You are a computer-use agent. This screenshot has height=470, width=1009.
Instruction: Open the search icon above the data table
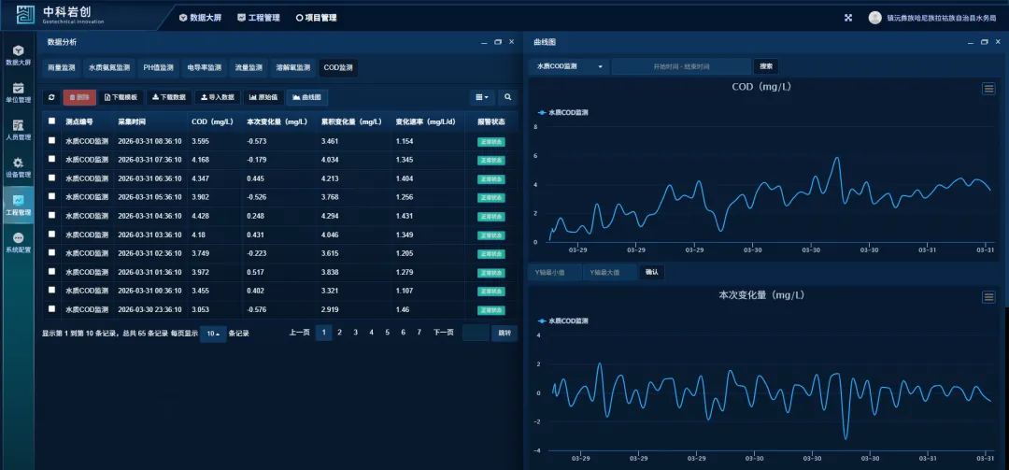508,97
